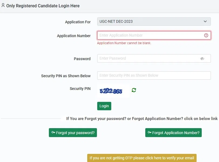
Task: Click the OTP email verification banner
Action: [x=141, y=158]
